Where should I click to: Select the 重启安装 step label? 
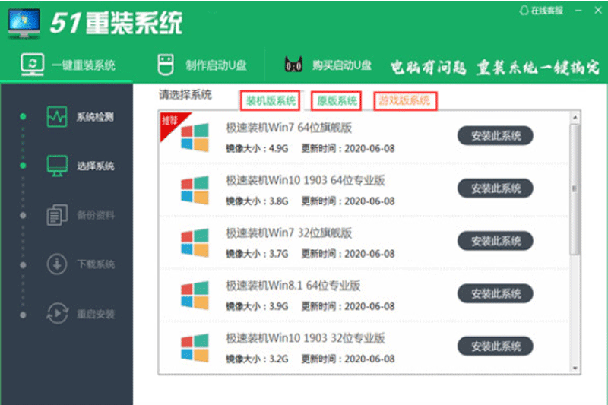(96, 314)
